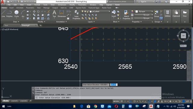The height and width of the screenshot is (109, 193).
Task: Open the Clipboard panel
Action: point(176,14)
